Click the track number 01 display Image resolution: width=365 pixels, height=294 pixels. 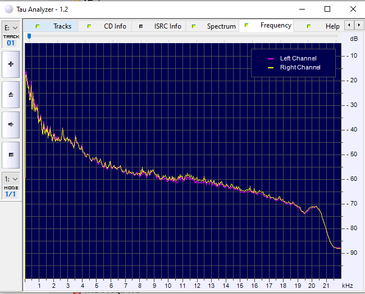tap(11, 43)
